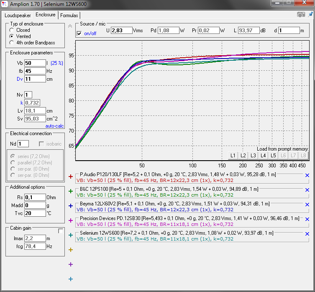Open the Formulas tab
The image size is (315, 292).
tap(69, 15)
